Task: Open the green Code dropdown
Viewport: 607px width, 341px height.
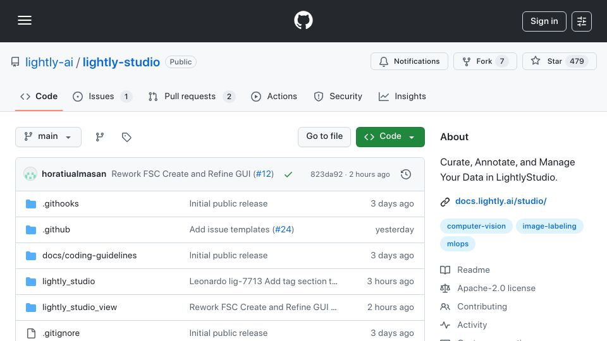Action: (x=390, y=137)
